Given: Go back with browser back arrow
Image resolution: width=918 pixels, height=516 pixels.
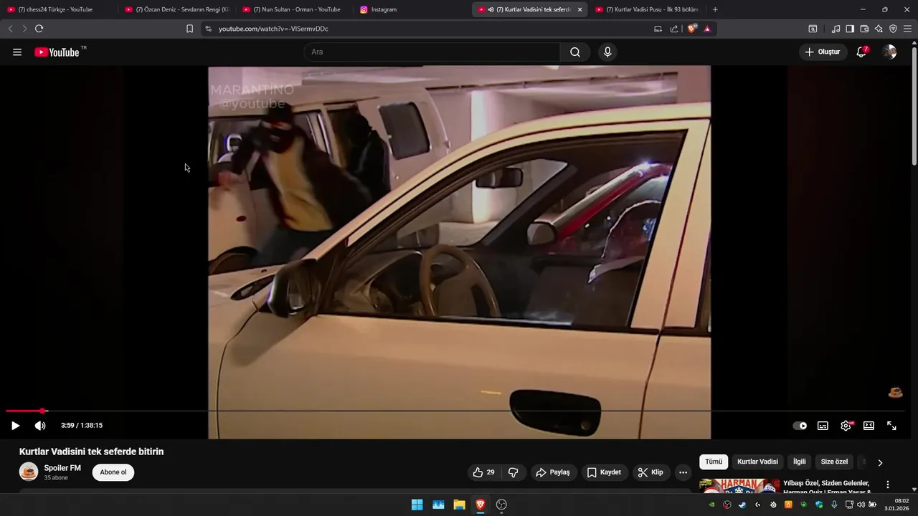Looking at the screenshot, I should pyautogui.click(x=10, y=29).
